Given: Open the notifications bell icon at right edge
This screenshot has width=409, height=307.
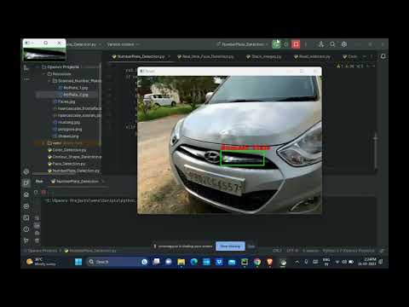Looking at the screenshot, I should coord(383,56).
